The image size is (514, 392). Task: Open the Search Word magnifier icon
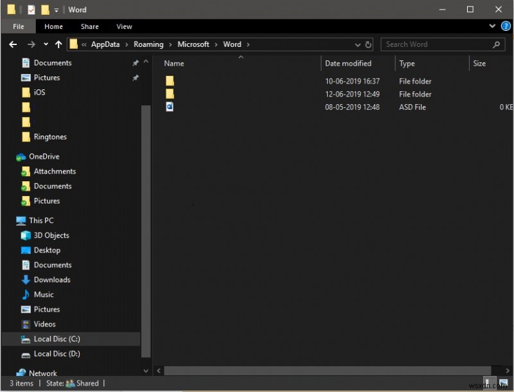497,44
